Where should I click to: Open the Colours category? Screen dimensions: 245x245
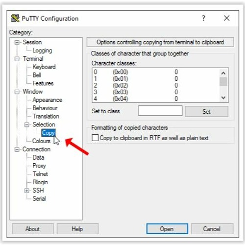click(x=41, y=141)
